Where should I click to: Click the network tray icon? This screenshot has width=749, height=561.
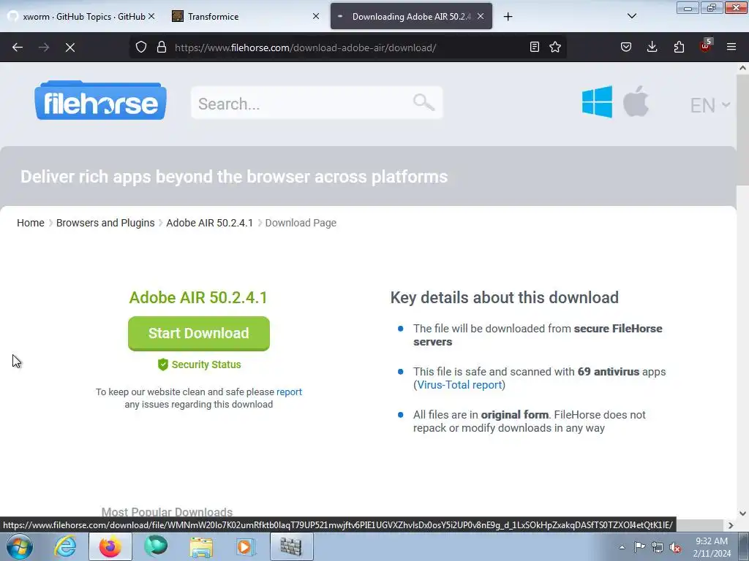pyautogui.click(x=658, y=548)
